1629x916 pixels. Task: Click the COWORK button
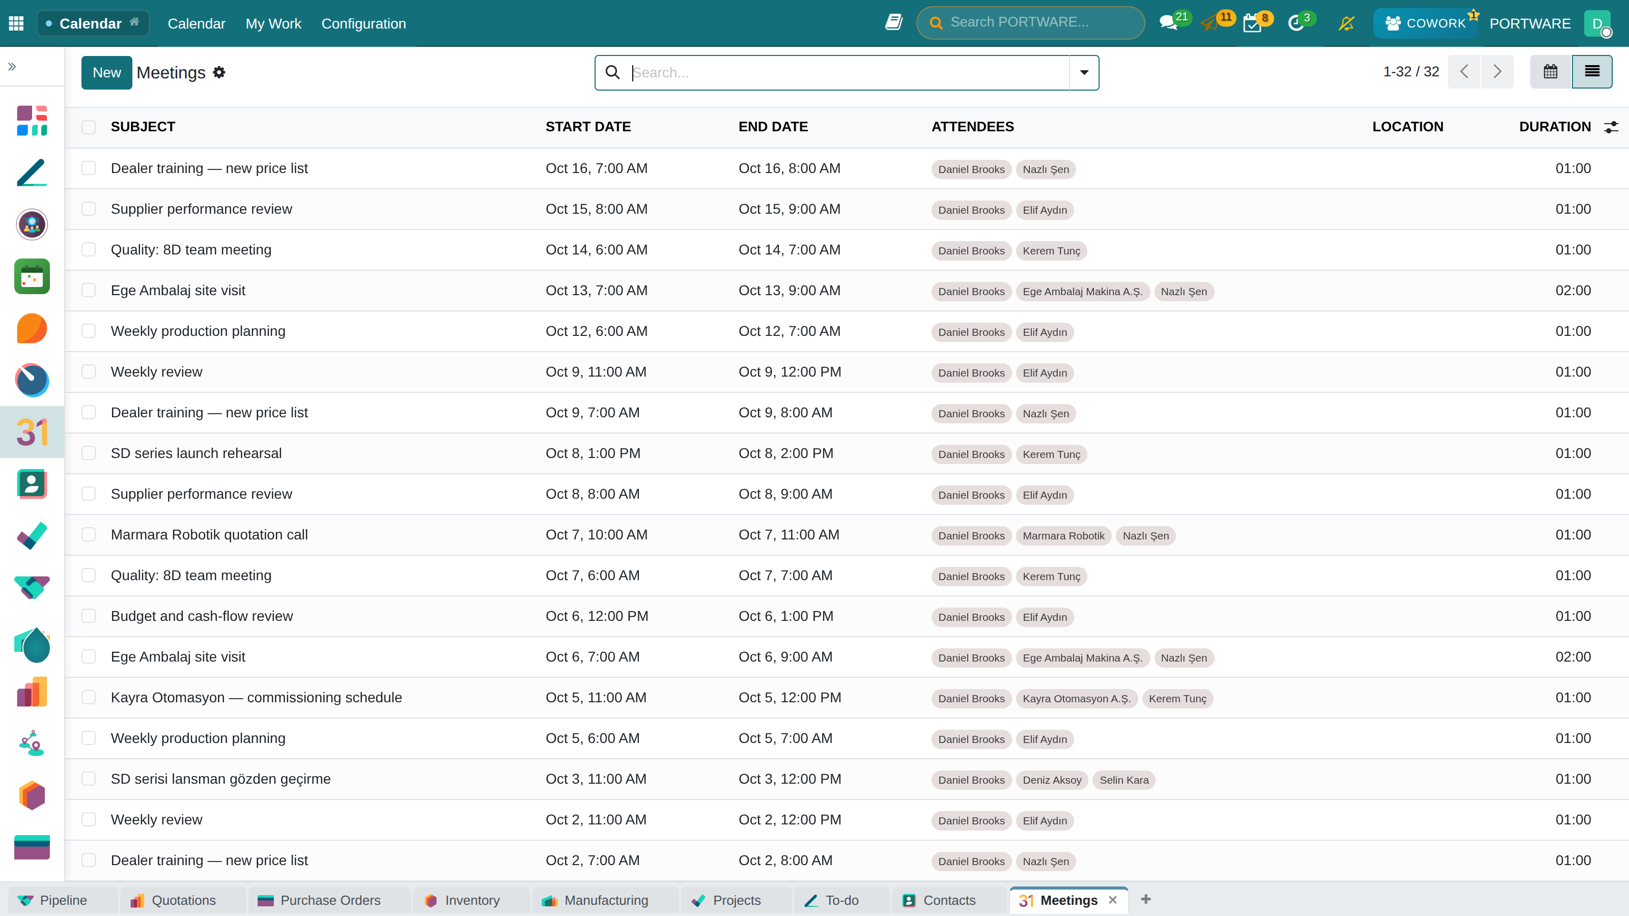point(1425,23)
